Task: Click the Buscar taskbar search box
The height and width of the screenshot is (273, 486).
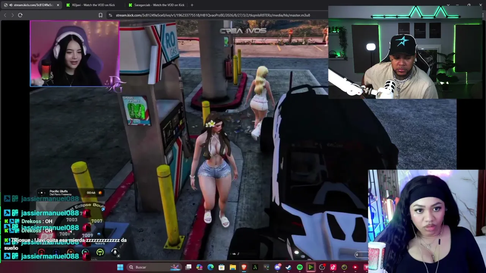Action: [x=154, y=267]
